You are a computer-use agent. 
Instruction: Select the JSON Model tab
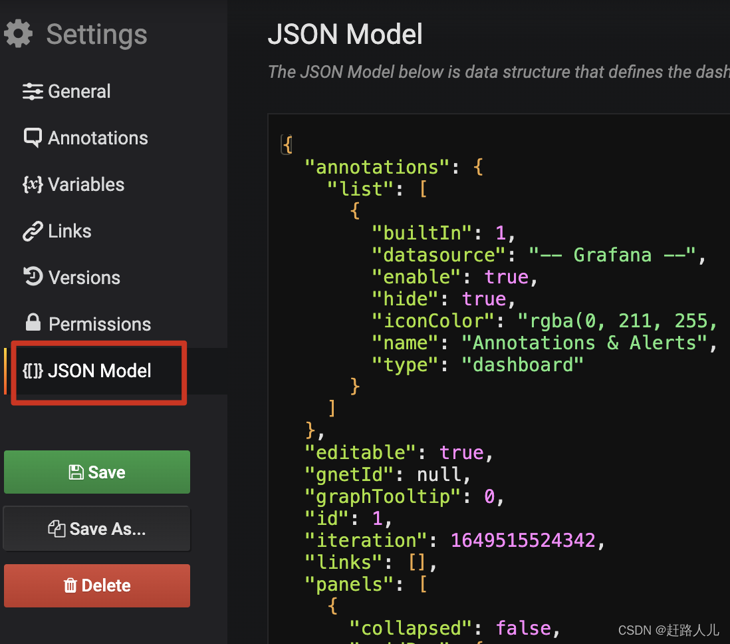click(100, 371)
